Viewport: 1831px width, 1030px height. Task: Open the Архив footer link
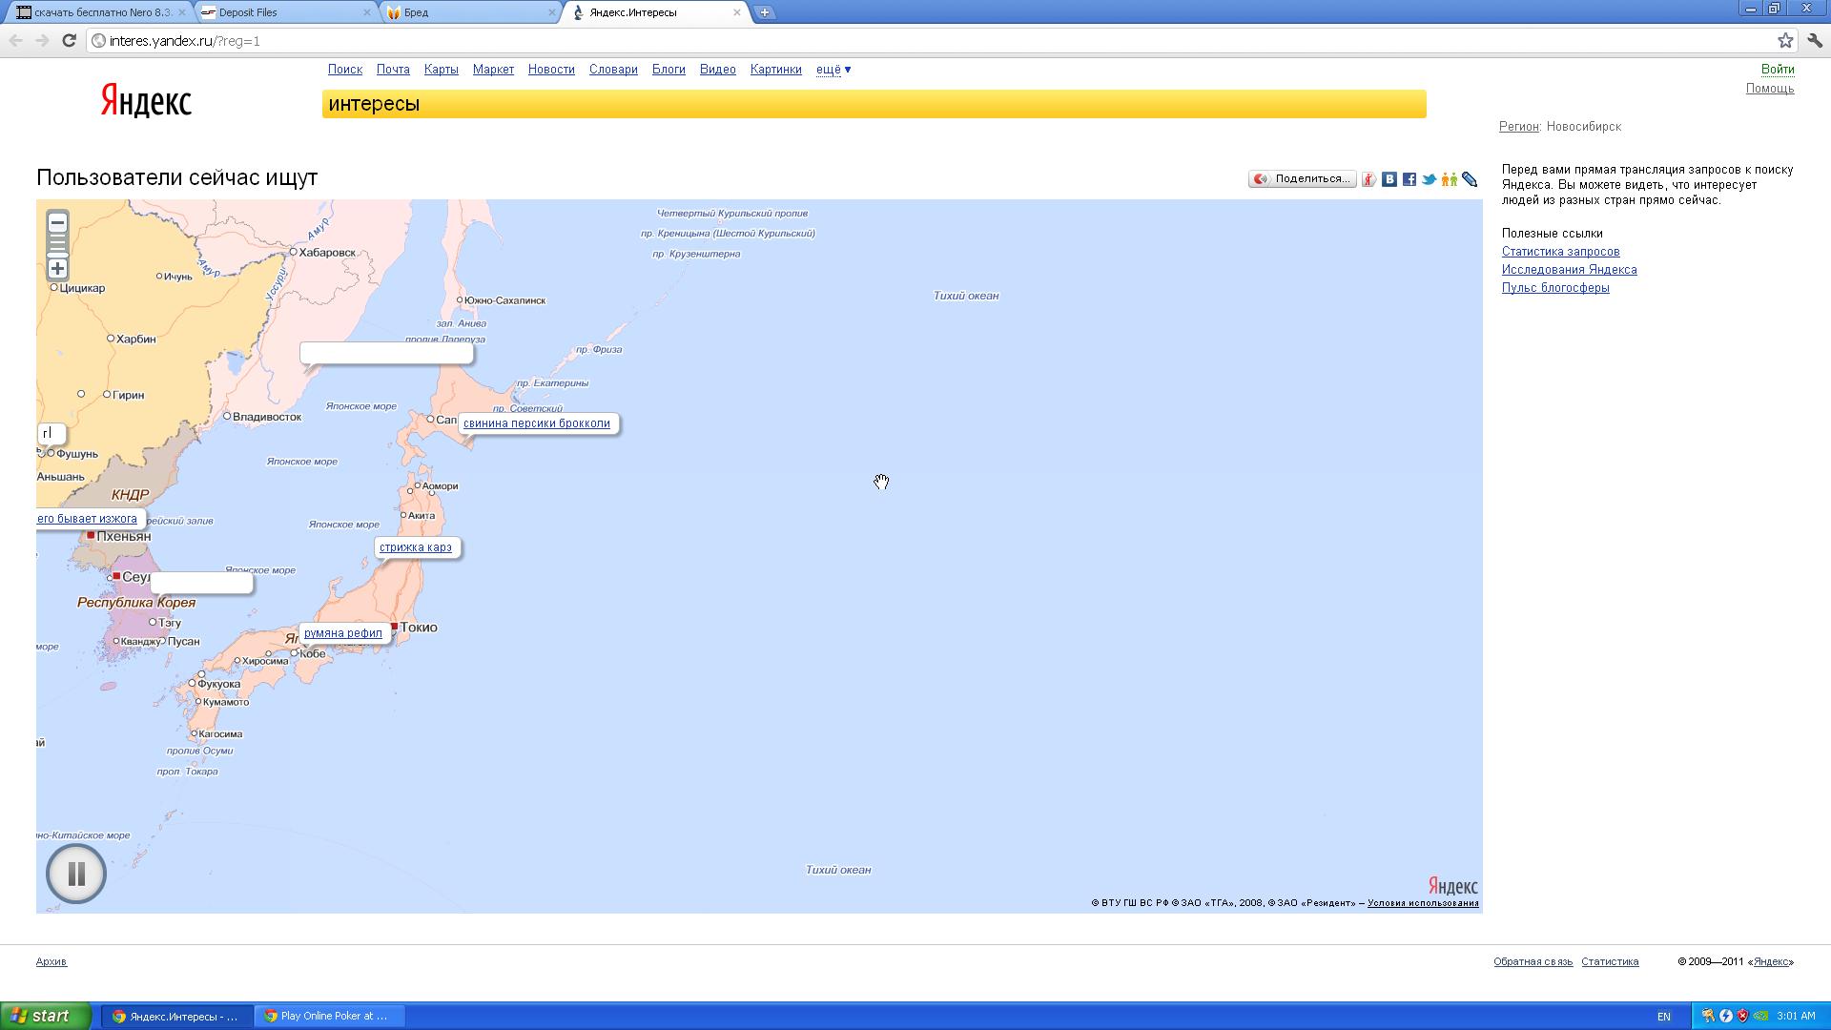point(51,961)
